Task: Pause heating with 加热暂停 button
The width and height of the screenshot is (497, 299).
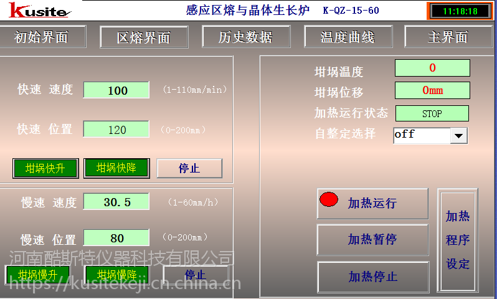Action: tap(372, 240)
